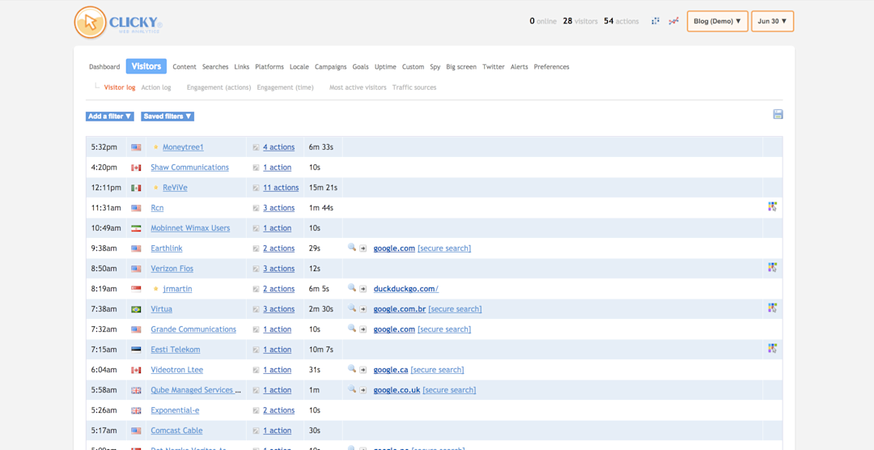Click heatmap icon in Rcn row

pos(772,207)
